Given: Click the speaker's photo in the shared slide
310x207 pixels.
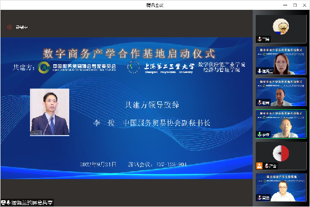Looking at the screenshot, I should (x=50, y=112).
